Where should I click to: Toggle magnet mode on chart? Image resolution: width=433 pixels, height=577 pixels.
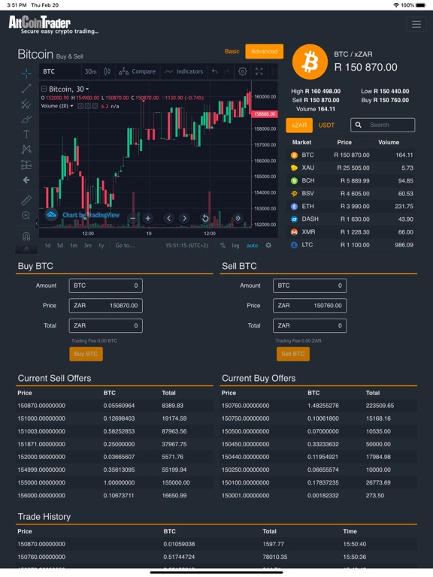(26, 235)
